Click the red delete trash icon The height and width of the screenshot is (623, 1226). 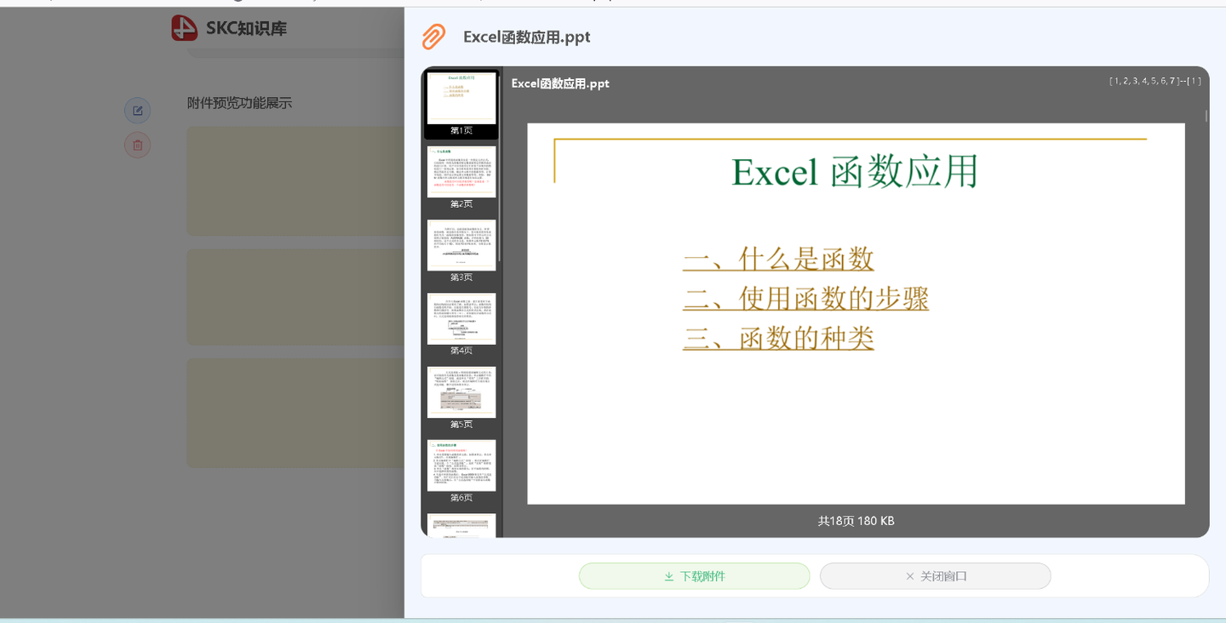(x=137, y=145)
